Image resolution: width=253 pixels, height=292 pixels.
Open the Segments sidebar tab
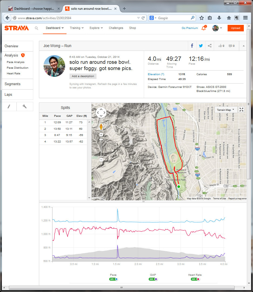12,84
